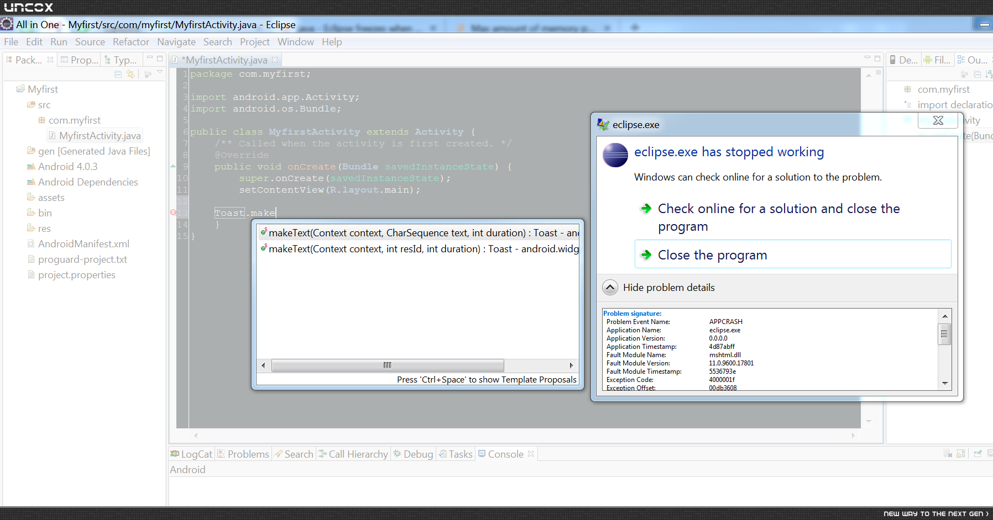Image resolution: width=993 pixels, height=520 pixels.
Task: Open the Call Hierarchy view tab
Action: coord(353,454)
